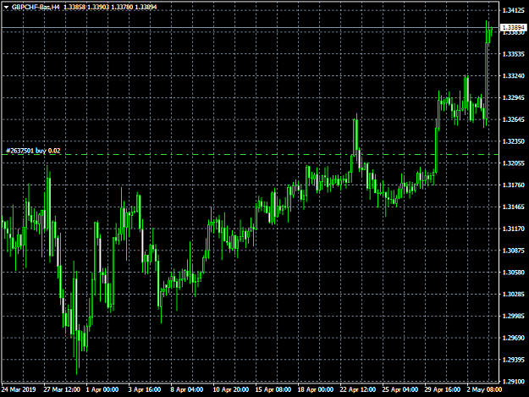The width and height of the screenshot is (529, 397).
Task: Click the 18 Apr 00:00 time label
Action: pos(316,389)
